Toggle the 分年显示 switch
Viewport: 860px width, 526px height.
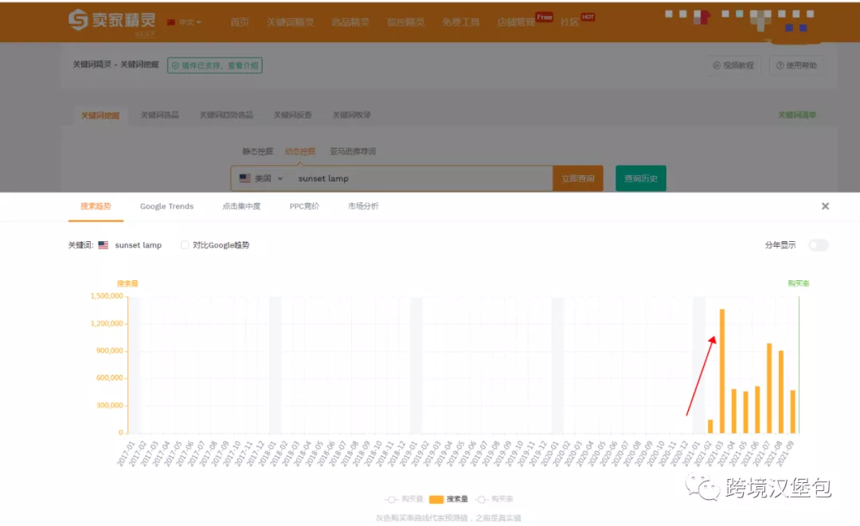point(819,245)
